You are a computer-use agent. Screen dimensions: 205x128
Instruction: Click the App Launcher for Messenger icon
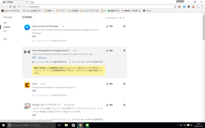tap(27, 28)
